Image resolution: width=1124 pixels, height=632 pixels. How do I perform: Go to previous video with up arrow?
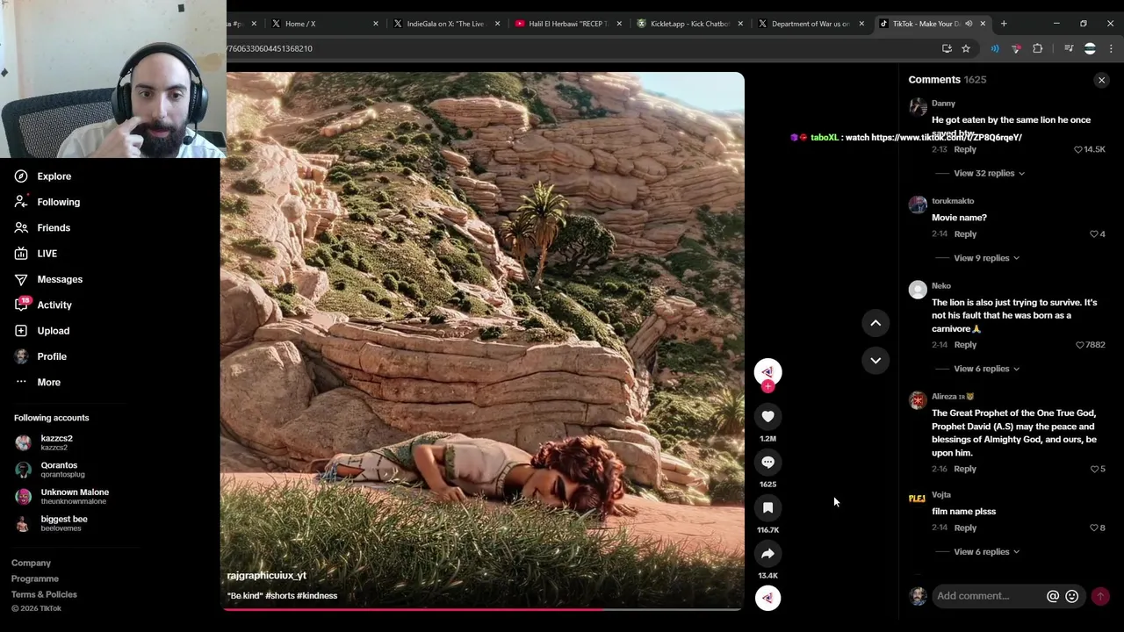pyautogui.click(x=875, y=323)
